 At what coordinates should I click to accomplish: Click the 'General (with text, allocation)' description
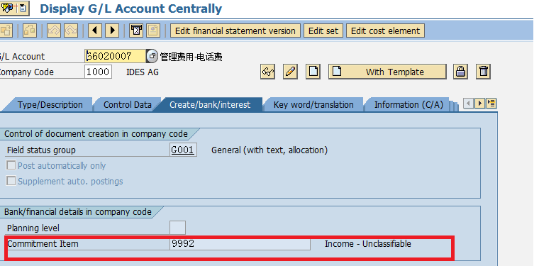point(269,150)
